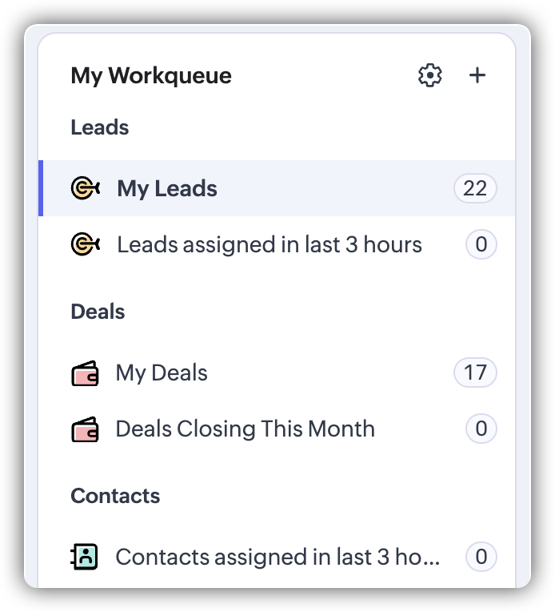Click zero badge for Deals Closing This Month
Viewport: 555px width, 612px height.
click(x=481, y=429)
